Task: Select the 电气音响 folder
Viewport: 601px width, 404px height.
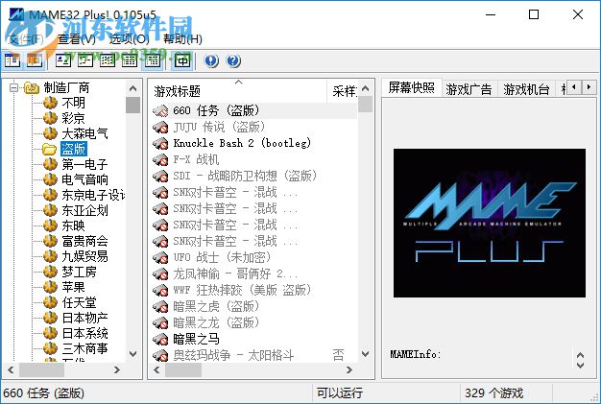Action: tap(85, 179)
